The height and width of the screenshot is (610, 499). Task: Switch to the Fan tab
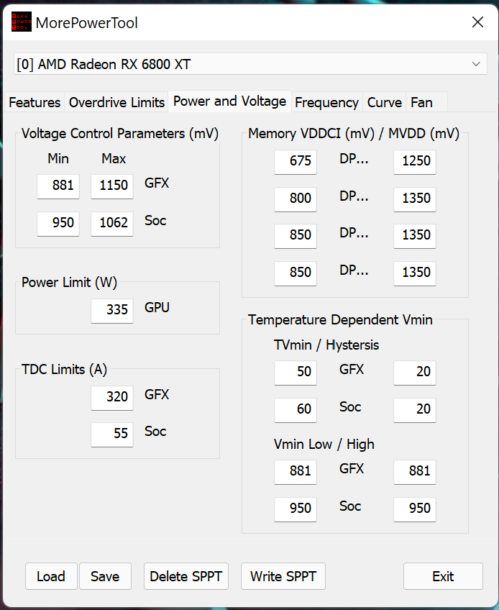pos(426,102)
